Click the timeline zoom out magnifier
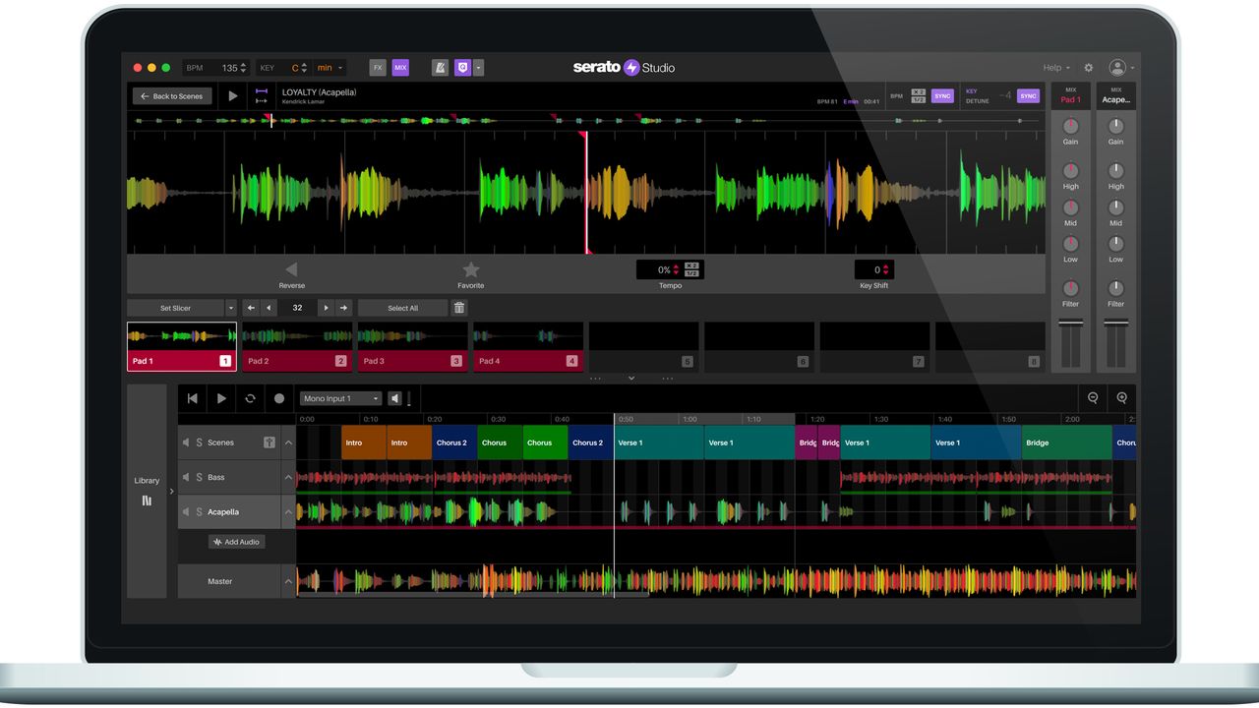 coord(1093,398)
